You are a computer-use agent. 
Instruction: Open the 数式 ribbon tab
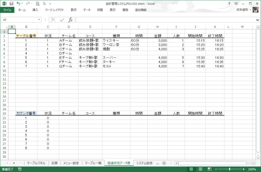tap(74, 10)
